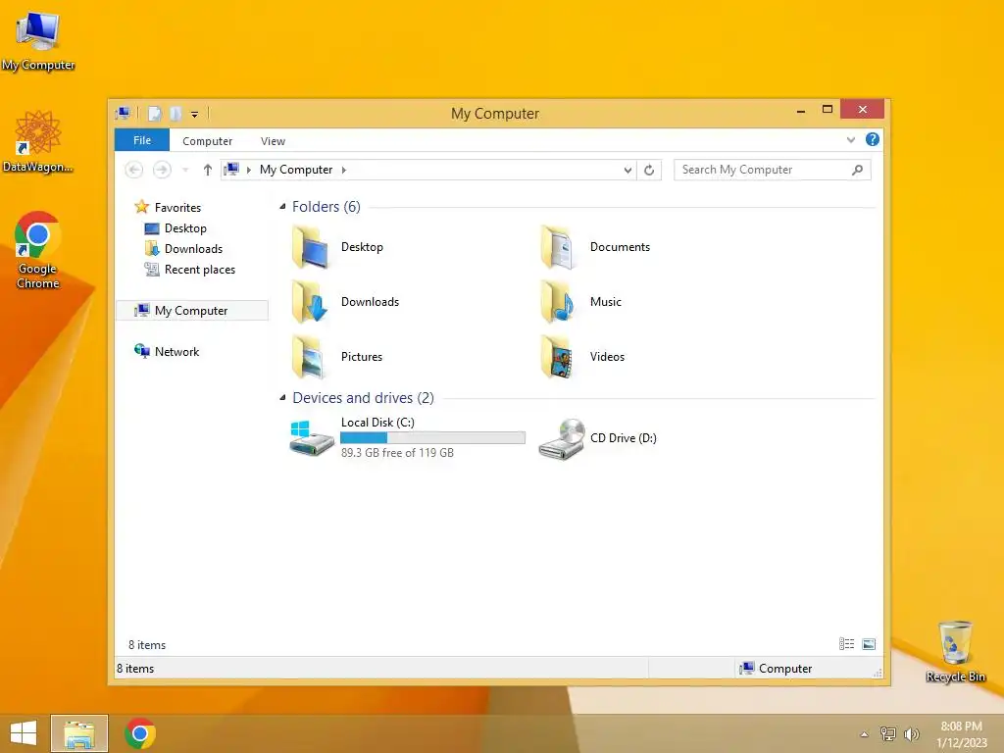1004x753 pixels.
Task: Click the Back navigation arrow
Action: (133, 170)
